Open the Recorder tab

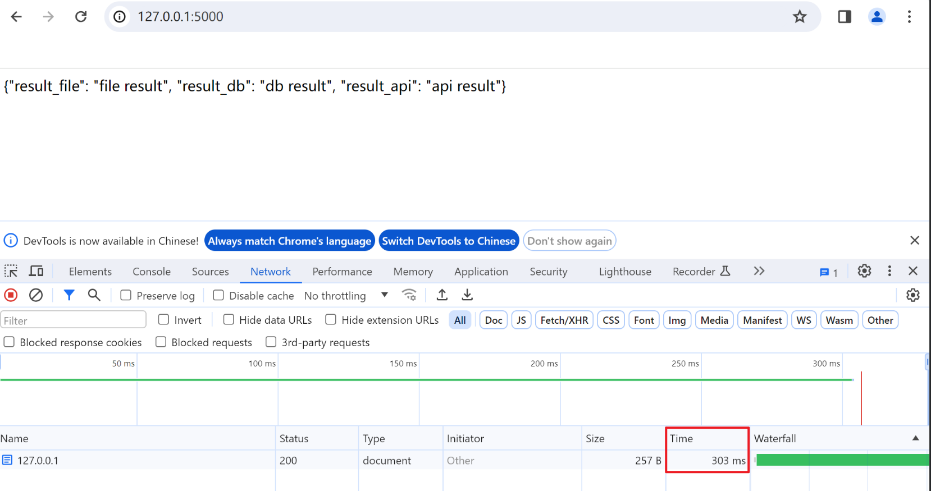(701, 272)
